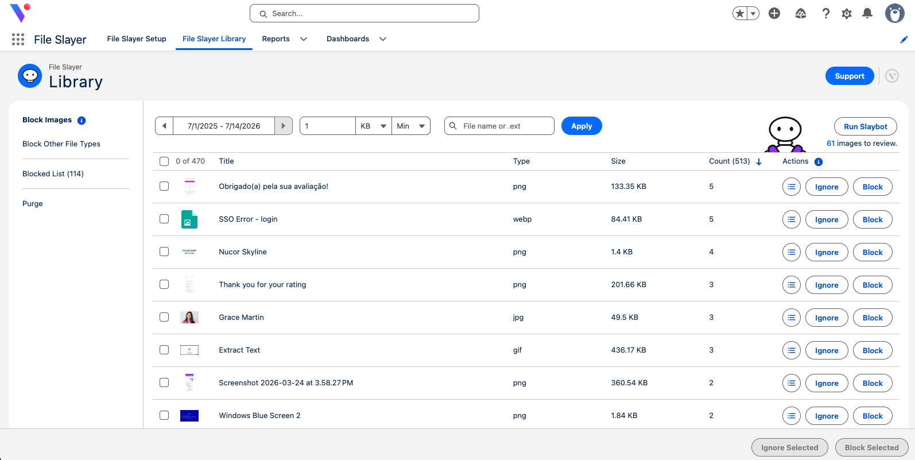Open the global actions plus icon

(x=774, y=13)
